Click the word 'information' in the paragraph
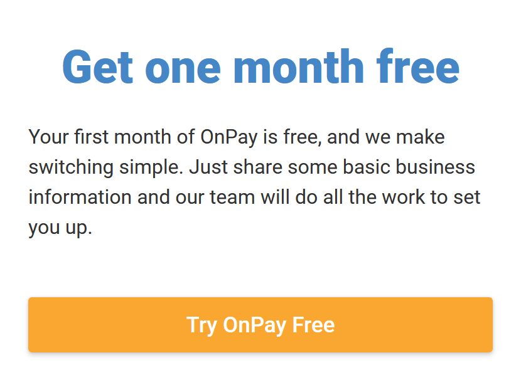Image resolution: width=521 pixels, height=375 pixels. tap(80, 197)
